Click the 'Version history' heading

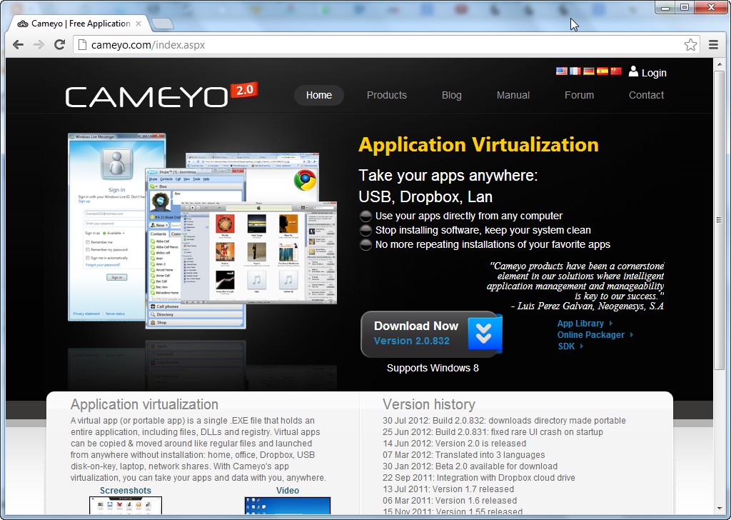coord(429,404)
